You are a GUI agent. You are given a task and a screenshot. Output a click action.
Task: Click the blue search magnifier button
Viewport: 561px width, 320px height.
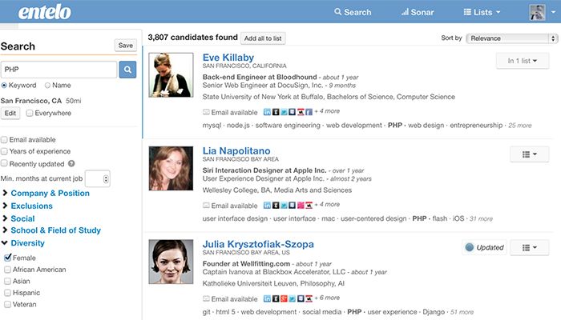[x=127, y=70]
